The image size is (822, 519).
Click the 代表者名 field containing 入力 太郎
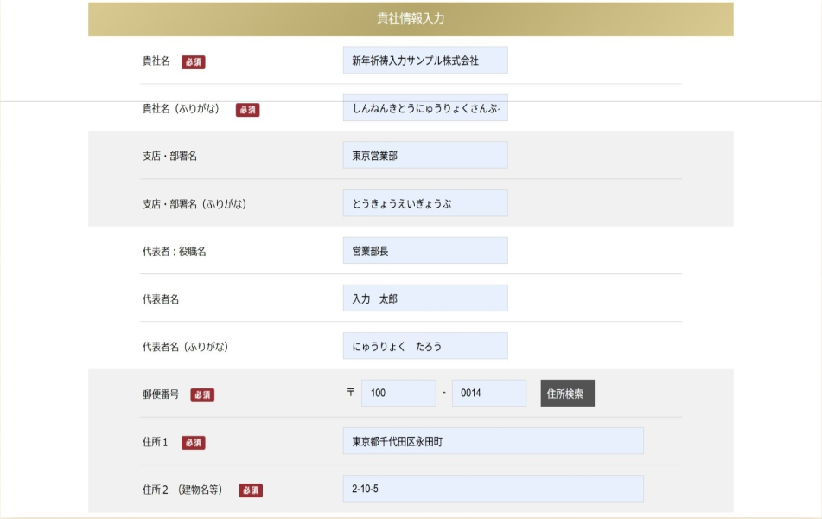[424, 298]
